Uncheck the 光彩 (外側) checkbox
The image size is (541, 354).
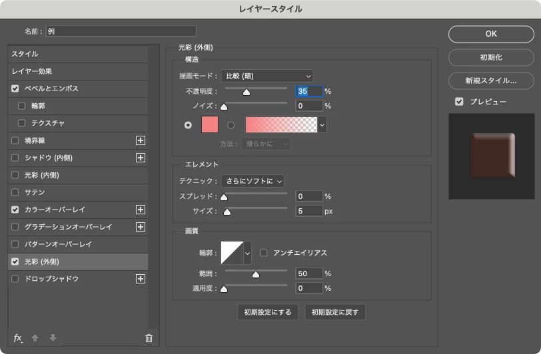[15, 262]
